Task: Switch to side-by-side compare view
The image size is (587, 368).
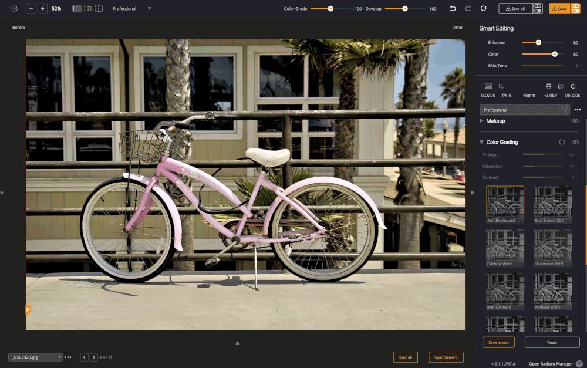Action: [x=87, y=9]
